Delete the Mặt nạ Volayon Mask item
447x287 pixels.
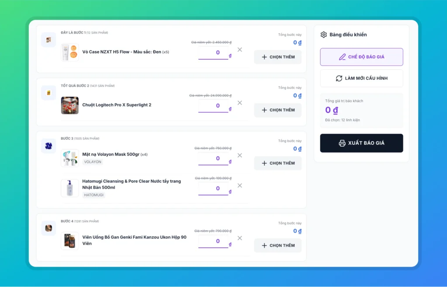point(240,155)
